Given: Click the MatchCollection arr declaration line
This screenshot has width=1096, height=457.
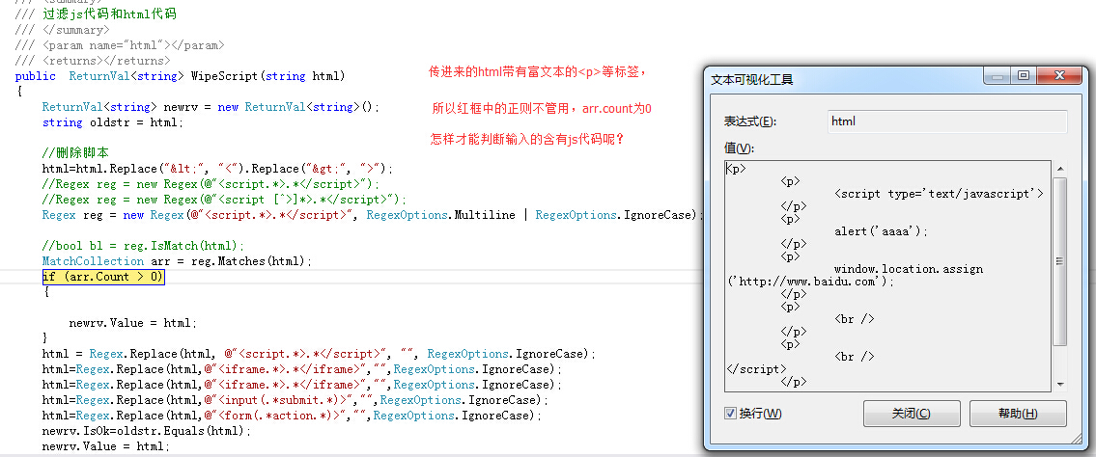Looking at the screenshot, I should tap(177, 261).
